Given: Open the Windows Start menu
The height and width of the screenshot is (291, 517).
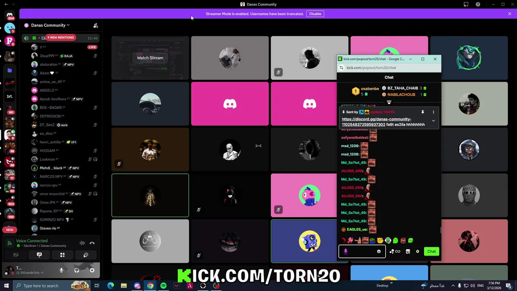Looking at the screenshot, I should [x=6, y=286].
